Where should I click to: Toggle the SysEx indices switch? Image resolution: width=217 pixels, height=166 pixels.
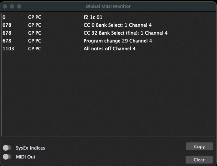pos(7,148)
